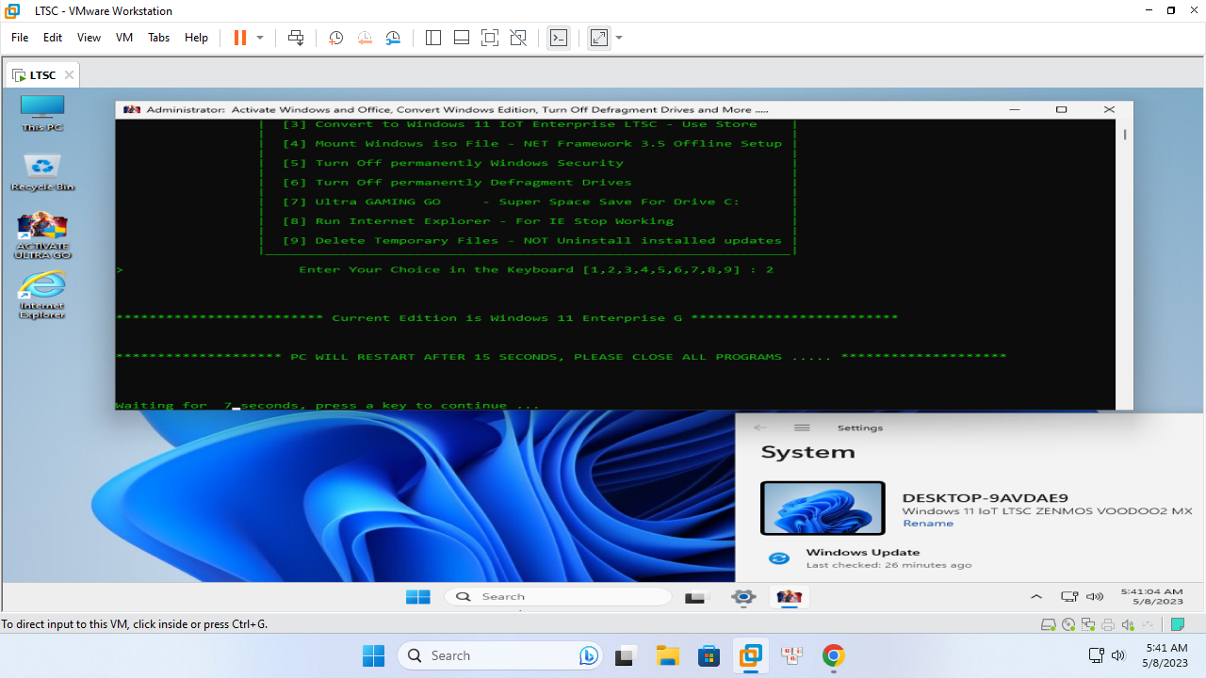1206x678 pixels.
Task: Open the snapshot manager icon
Action: 393,38
